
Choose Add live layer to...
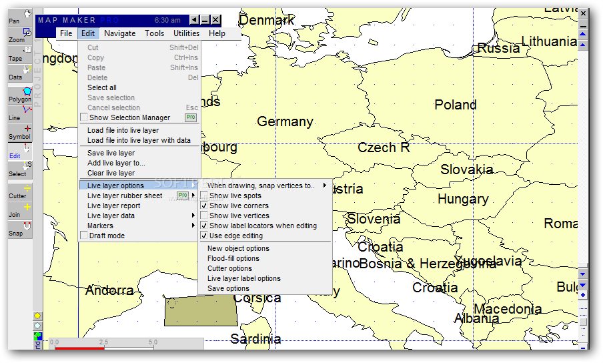[x=139, y=163]
